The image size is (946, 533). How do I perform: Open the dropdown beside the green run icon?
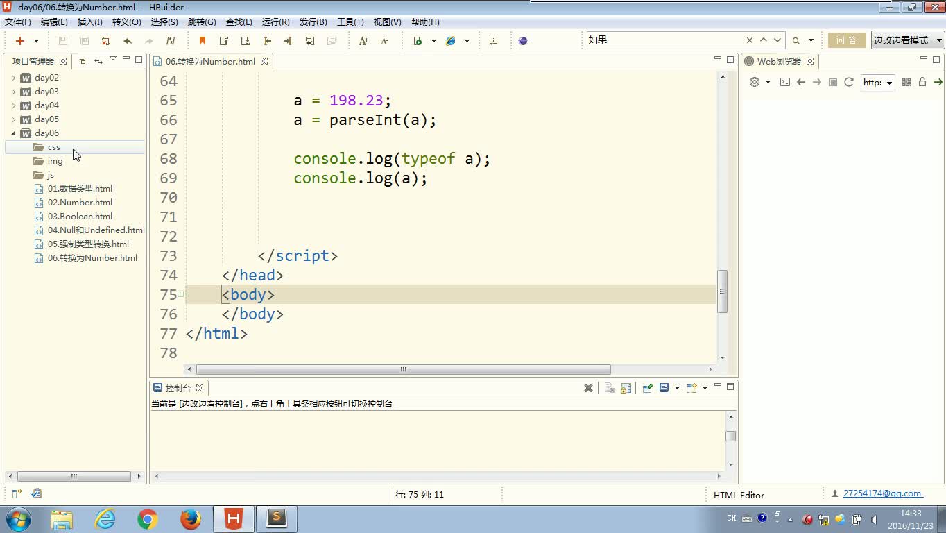point(433,42)
